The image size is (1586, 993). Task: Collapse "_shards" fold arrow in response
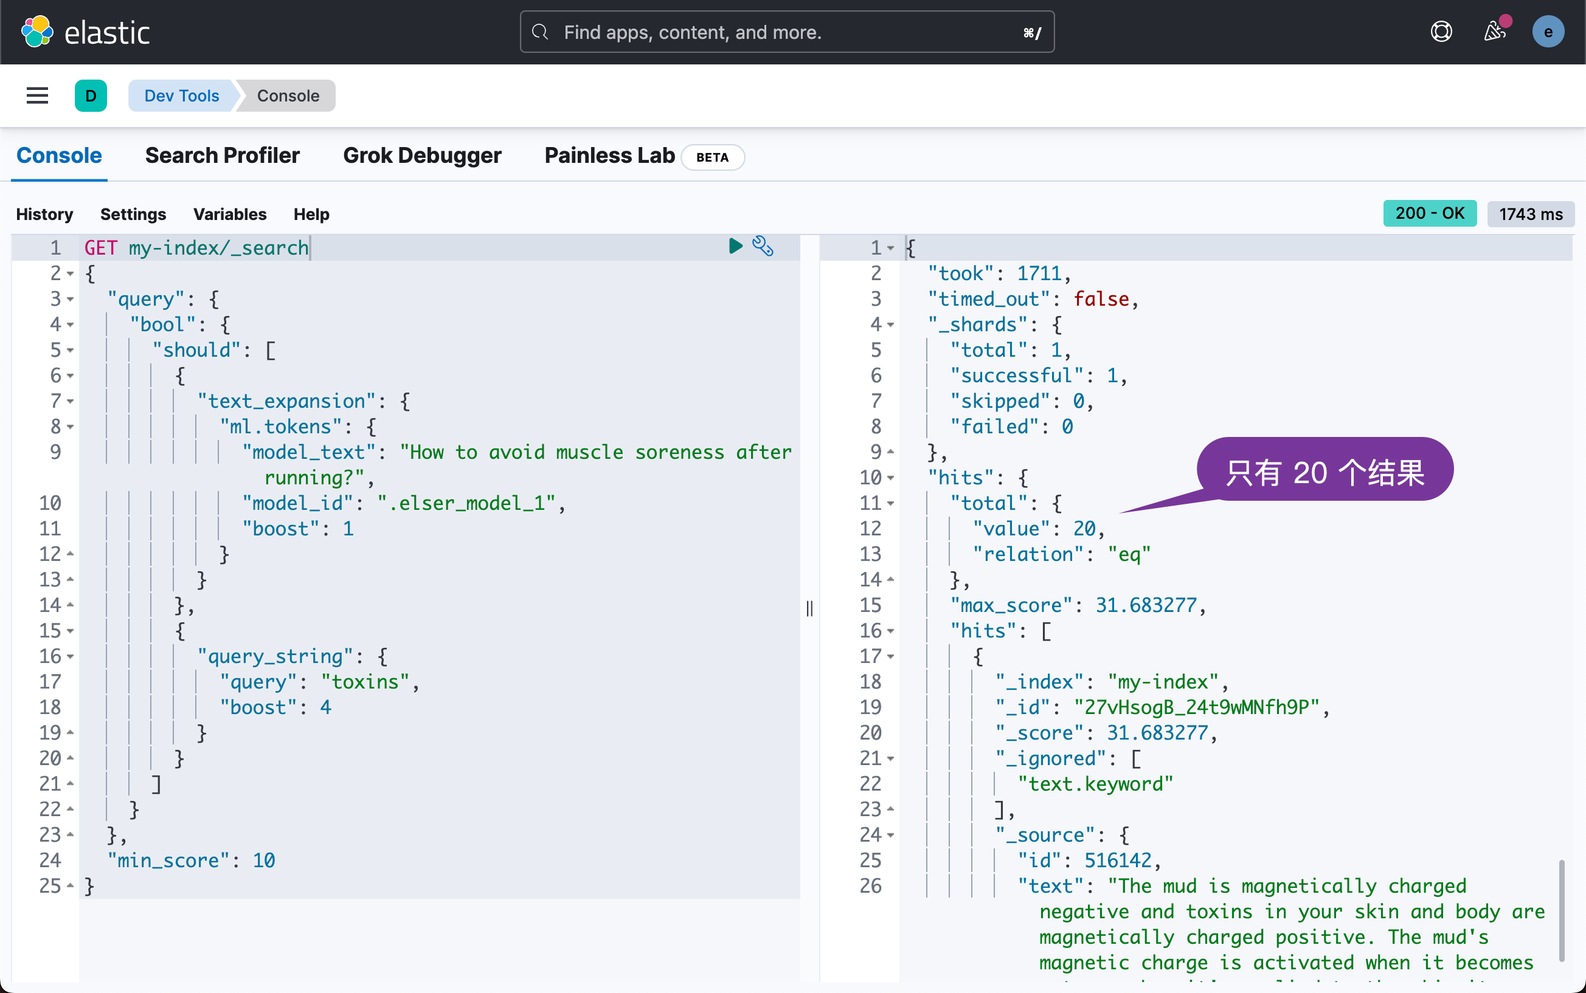pos(891,325)
